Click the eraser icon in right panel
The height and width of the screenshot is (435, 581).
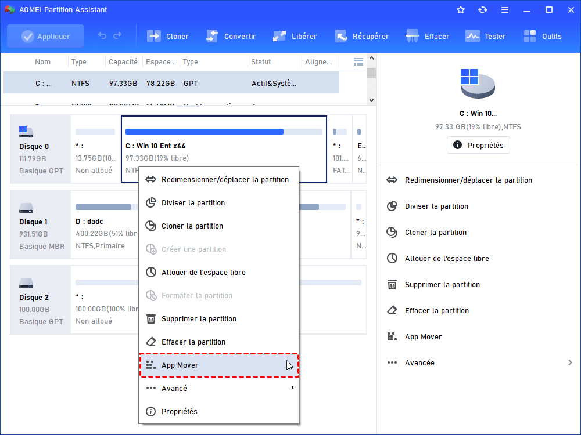392,310
